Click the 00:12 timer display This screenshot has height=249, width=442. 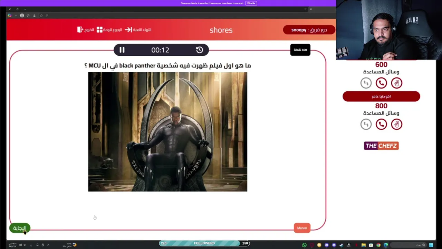click(160, 50)
